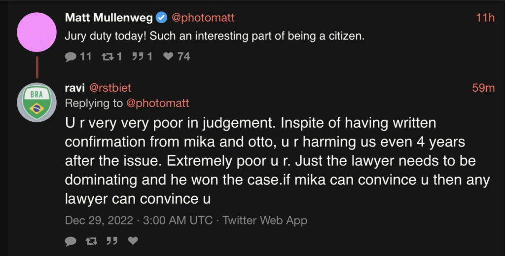Like Matt's jury duty tweet
This screenshot has width=505, height=256.
click(x=168, y=57)
